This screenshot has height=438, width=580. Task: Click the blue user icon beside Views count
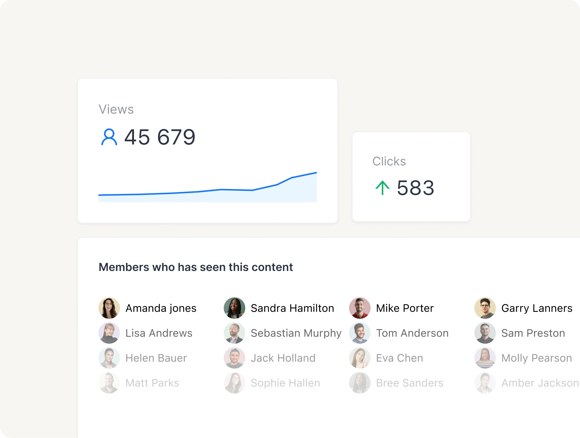(109, 137)
